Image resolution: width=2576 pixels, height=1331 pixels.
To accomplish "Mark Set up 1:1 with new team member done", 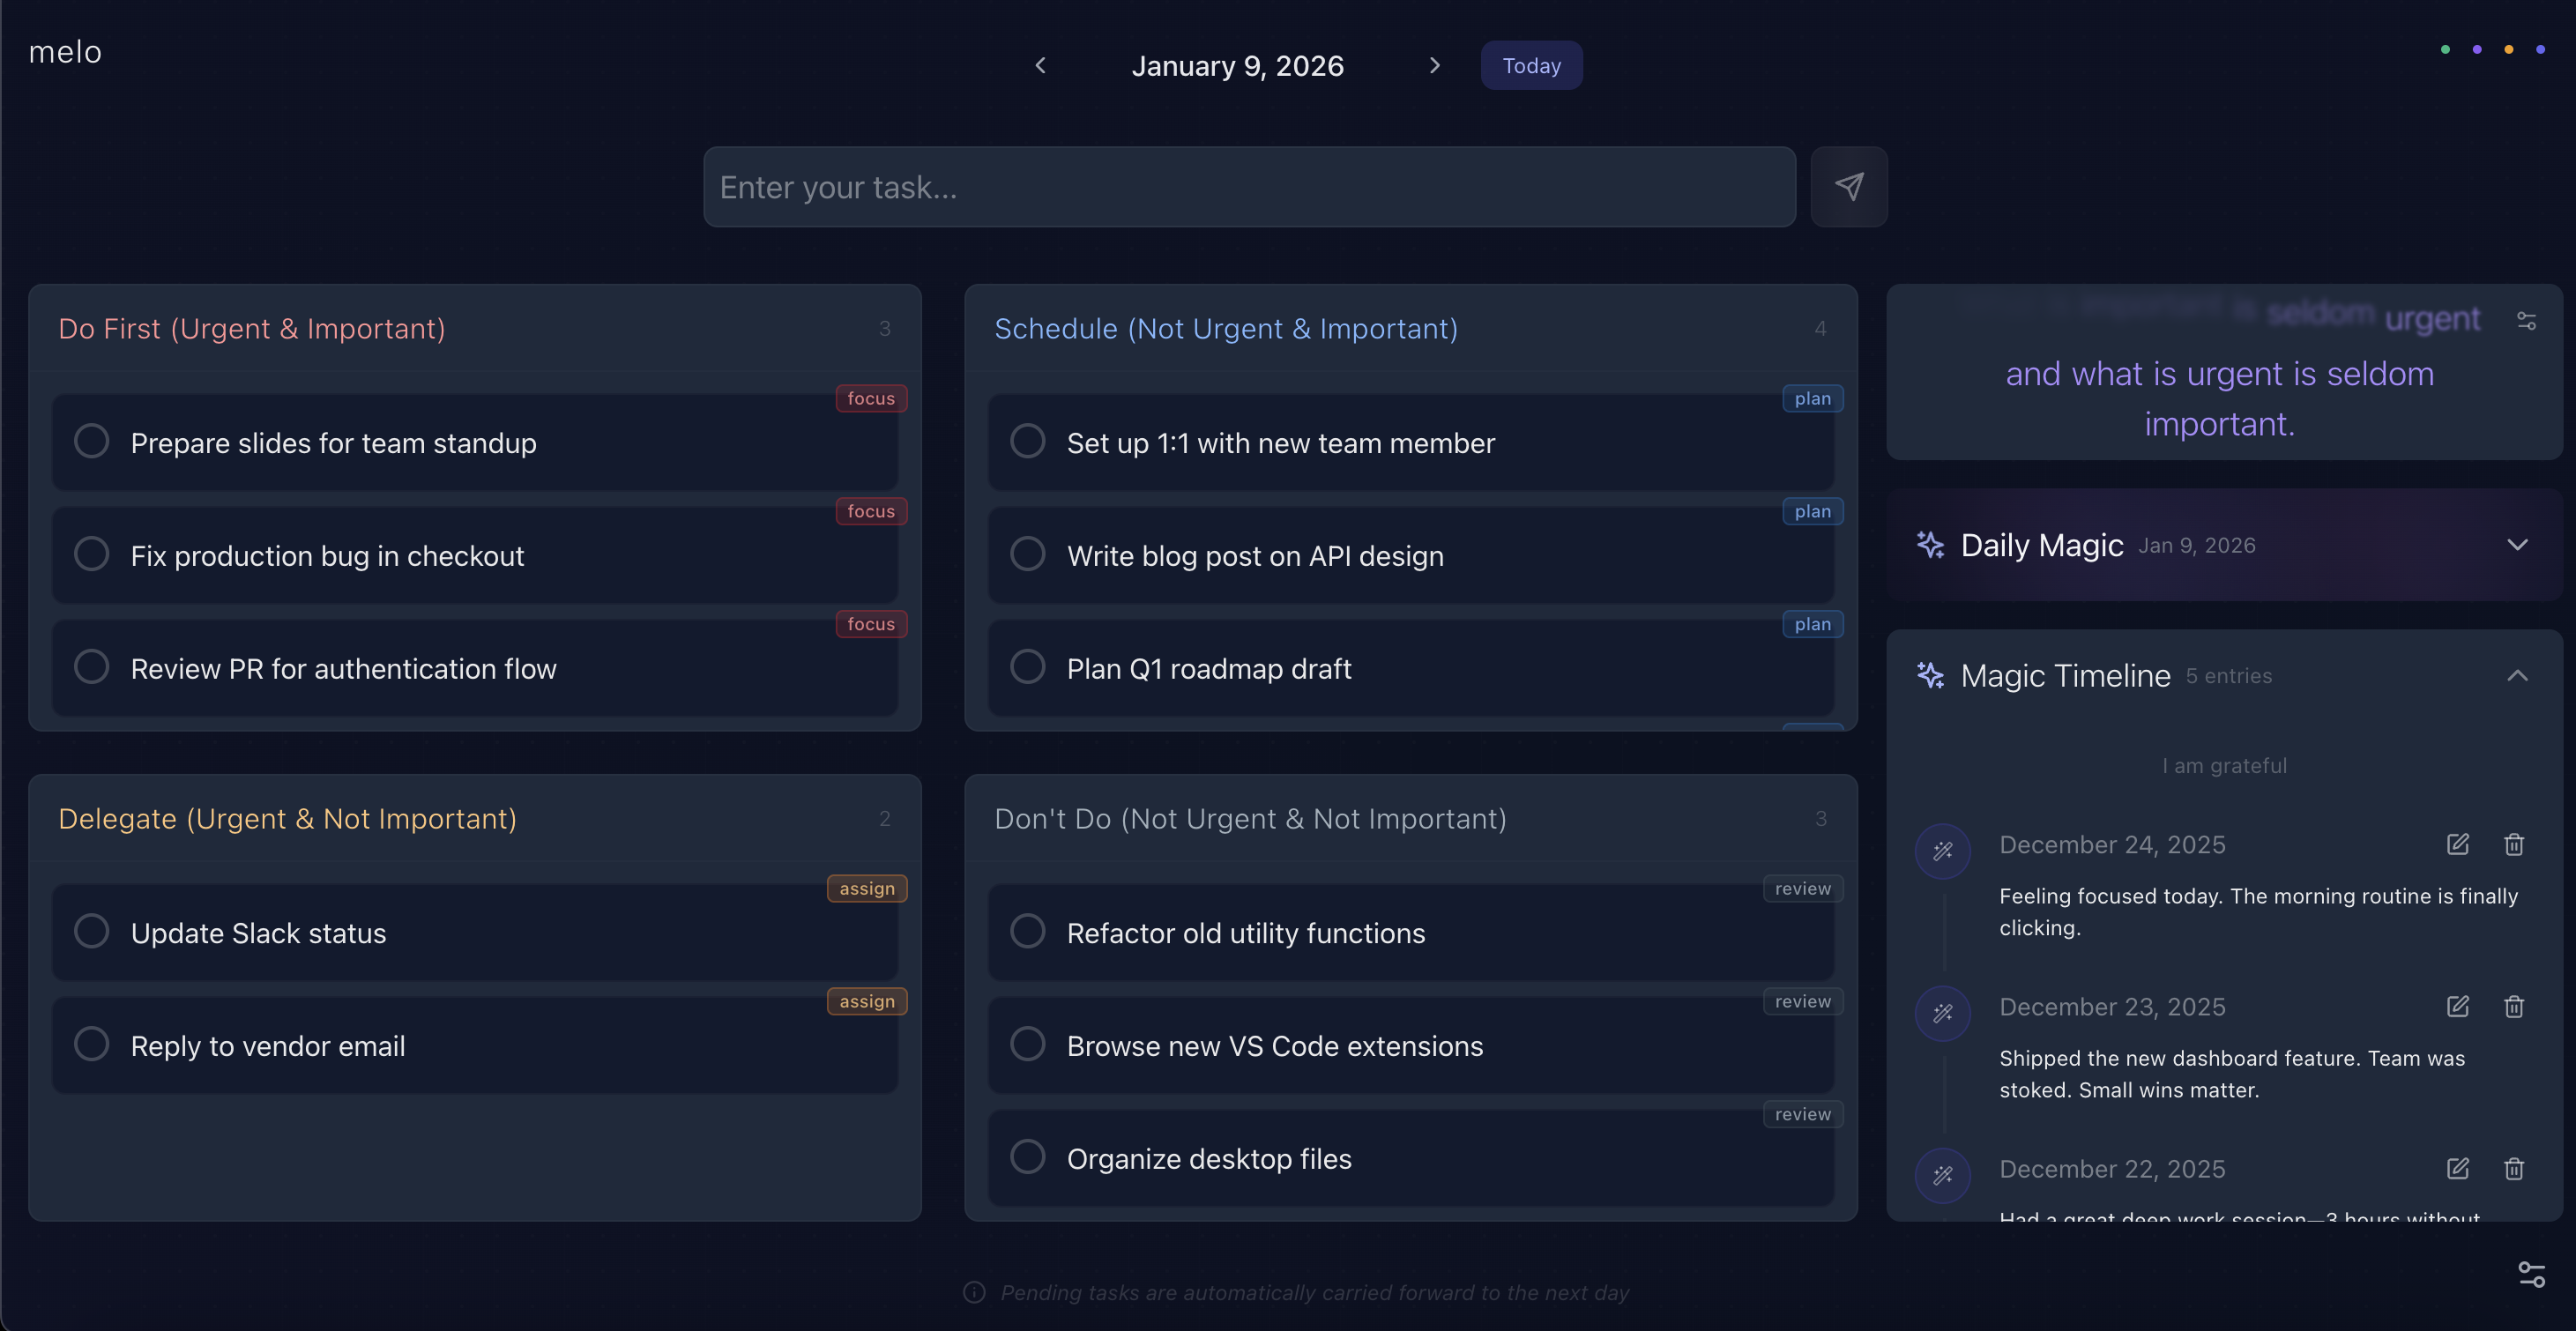I will (x=1027, y=441).
